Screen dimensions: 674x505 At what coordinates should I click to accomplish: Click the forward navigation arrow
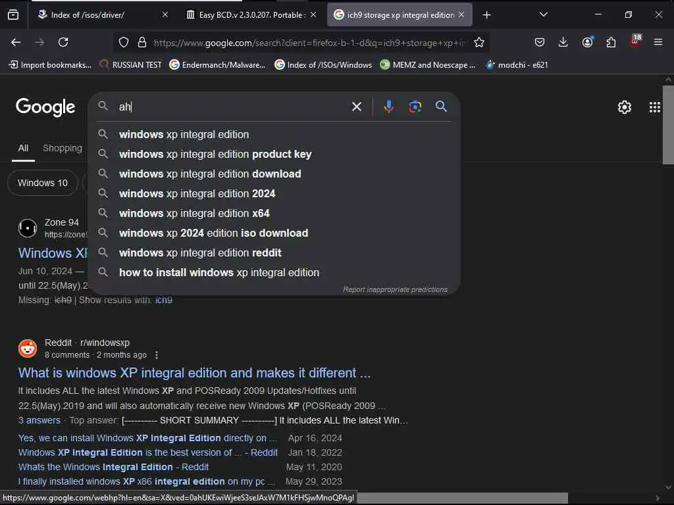pyautogui.click(x=39, y=42)
